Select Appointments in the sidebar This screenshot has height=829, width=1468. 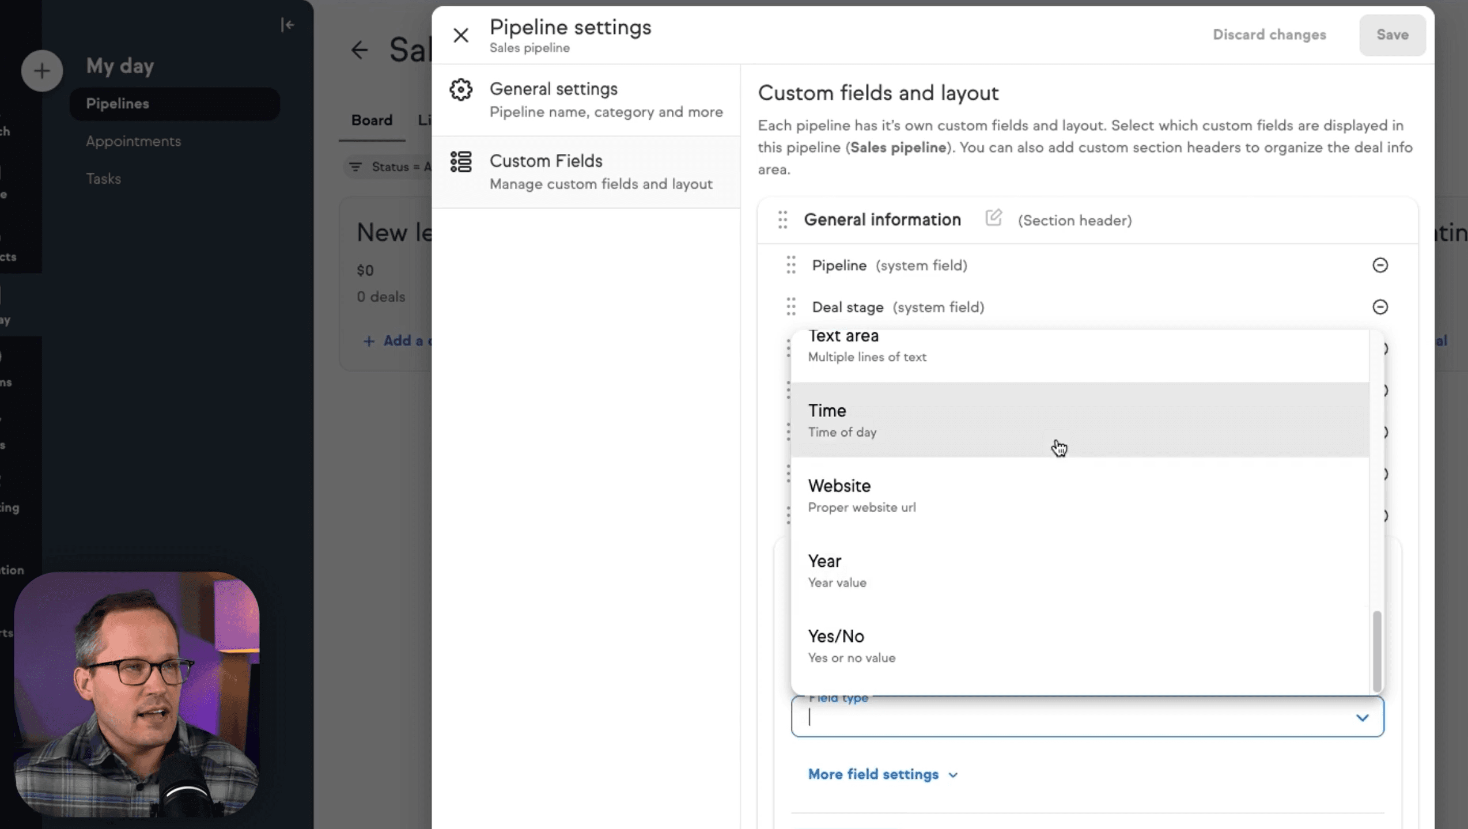click(133, 141)
